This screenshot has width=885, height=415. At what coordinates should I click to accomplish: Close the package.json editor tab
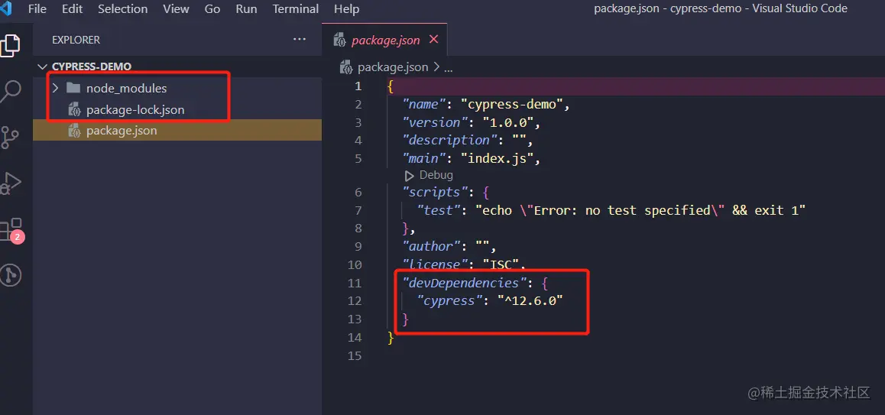click(433, 40)
